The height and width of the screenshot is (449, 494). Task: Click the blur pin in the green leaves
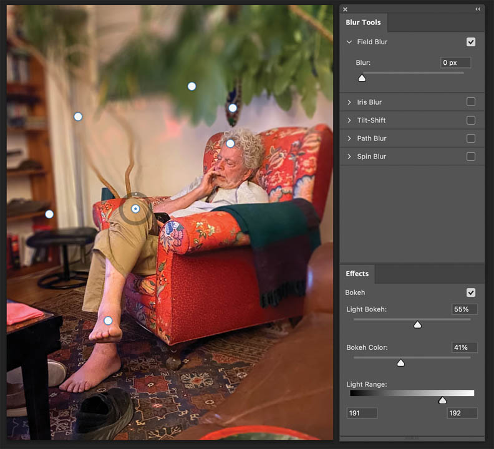192,86
